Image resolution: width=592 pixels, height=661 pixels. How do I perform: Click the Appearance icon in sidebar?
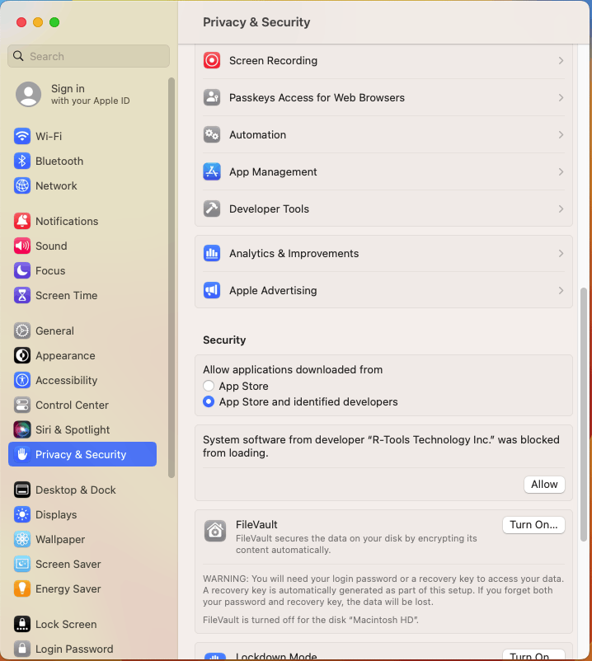[22, 356]
